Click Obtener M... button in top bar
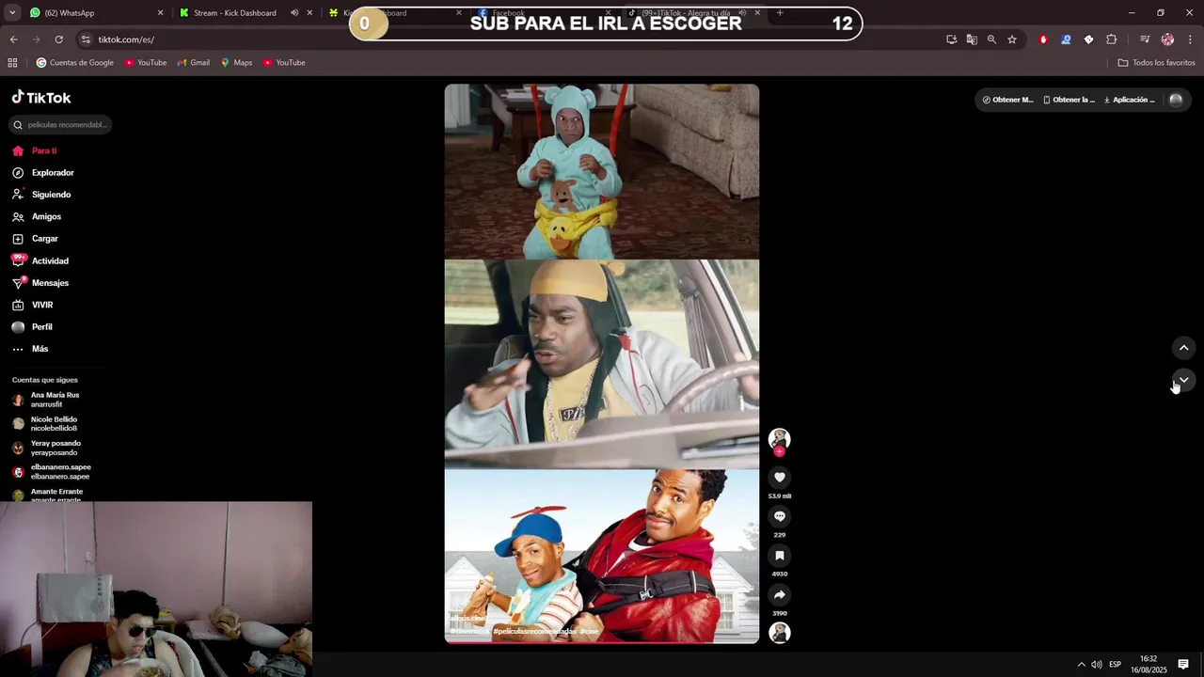 click(1007, 100)
